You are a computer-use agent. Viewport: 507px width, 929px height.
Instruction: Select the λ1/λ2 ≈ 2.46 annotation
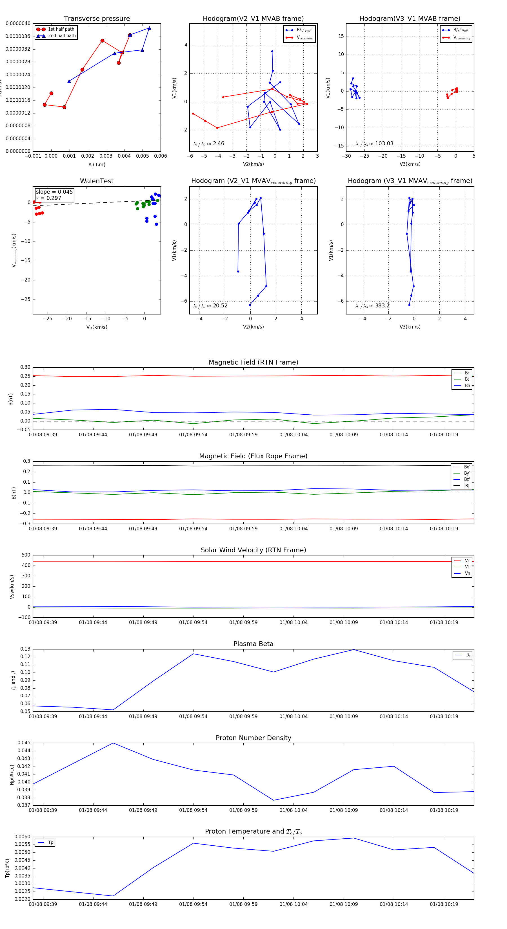208,144
